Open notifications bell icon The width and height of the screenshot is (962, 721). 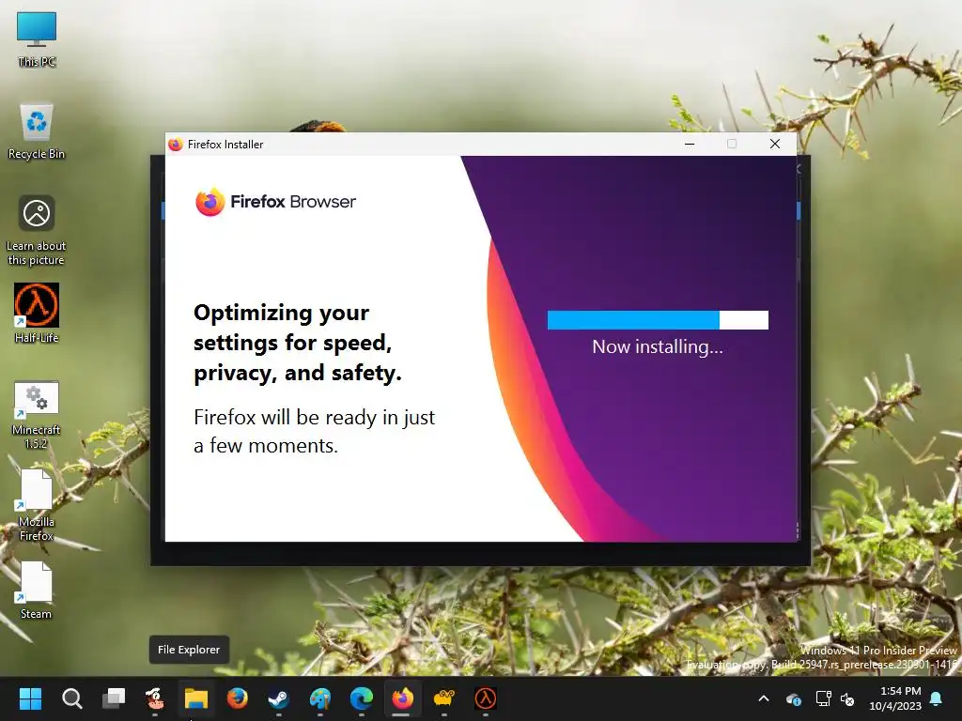coord(937,698)
